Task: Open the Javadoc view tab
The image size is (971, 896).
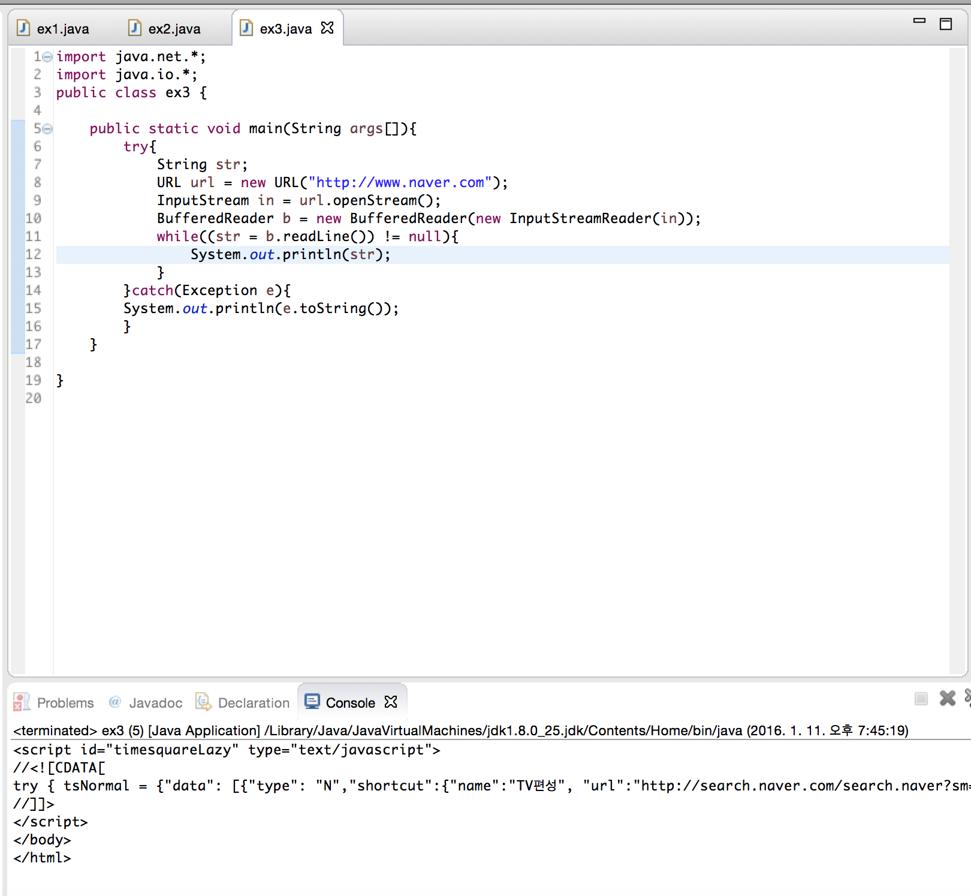Action: click(146, 702)
